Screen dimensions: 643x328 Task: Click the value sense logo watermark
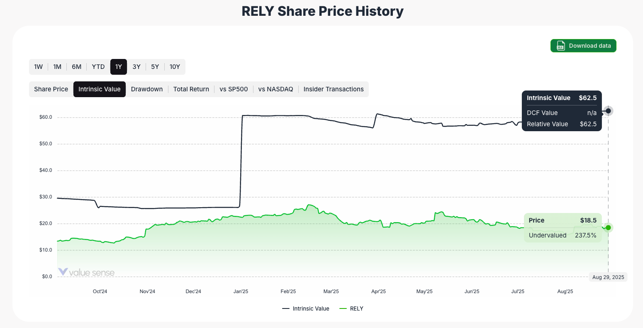coord(87,272)
